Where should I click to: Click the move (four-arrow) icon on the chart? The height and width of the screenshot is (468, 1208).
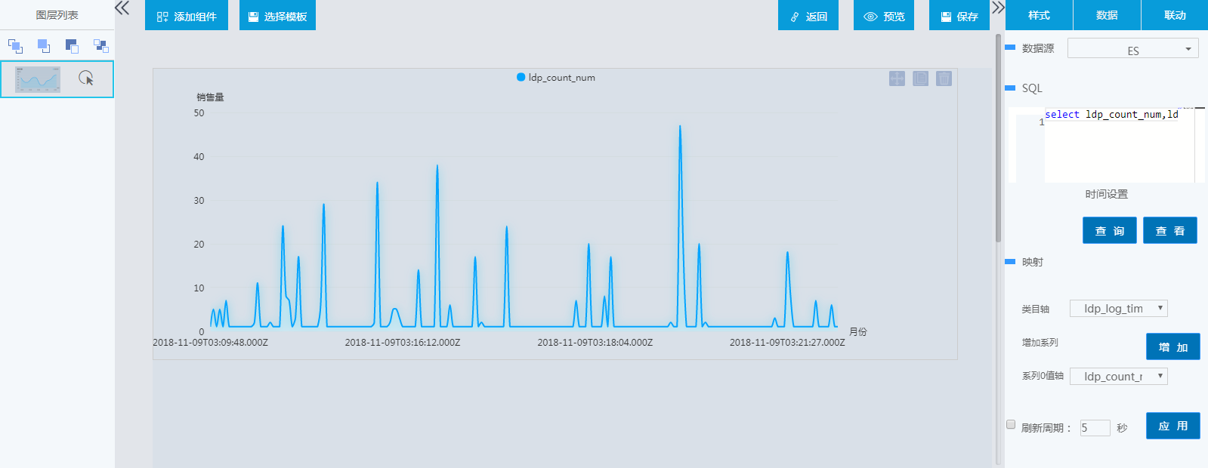(897, 79)
